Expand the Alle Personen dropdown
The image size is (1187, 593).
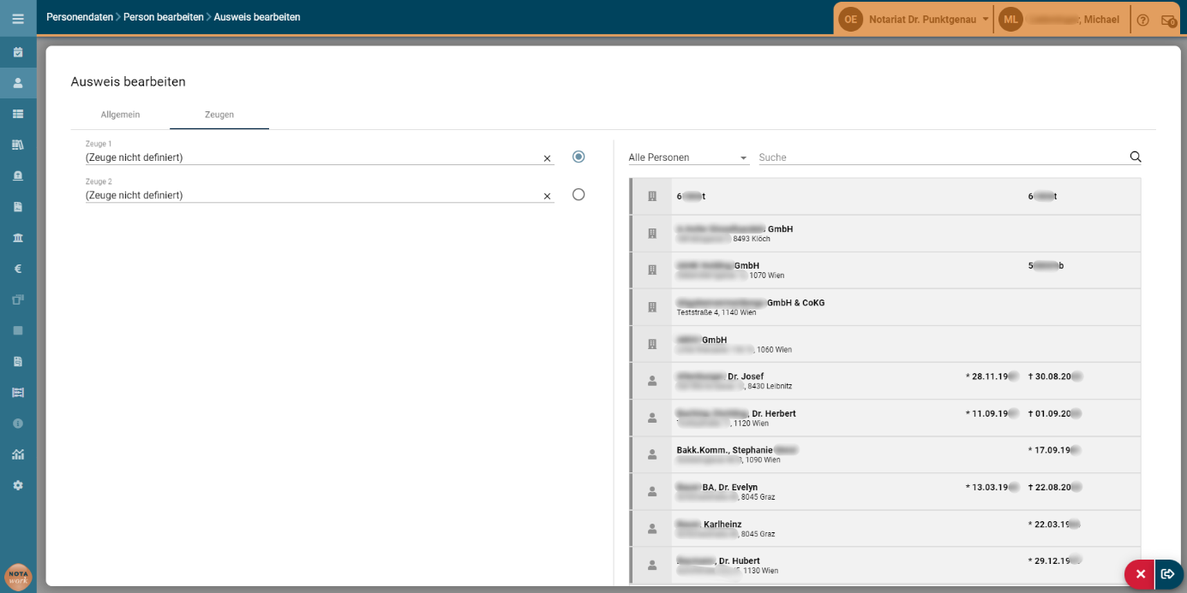[688, 157]
